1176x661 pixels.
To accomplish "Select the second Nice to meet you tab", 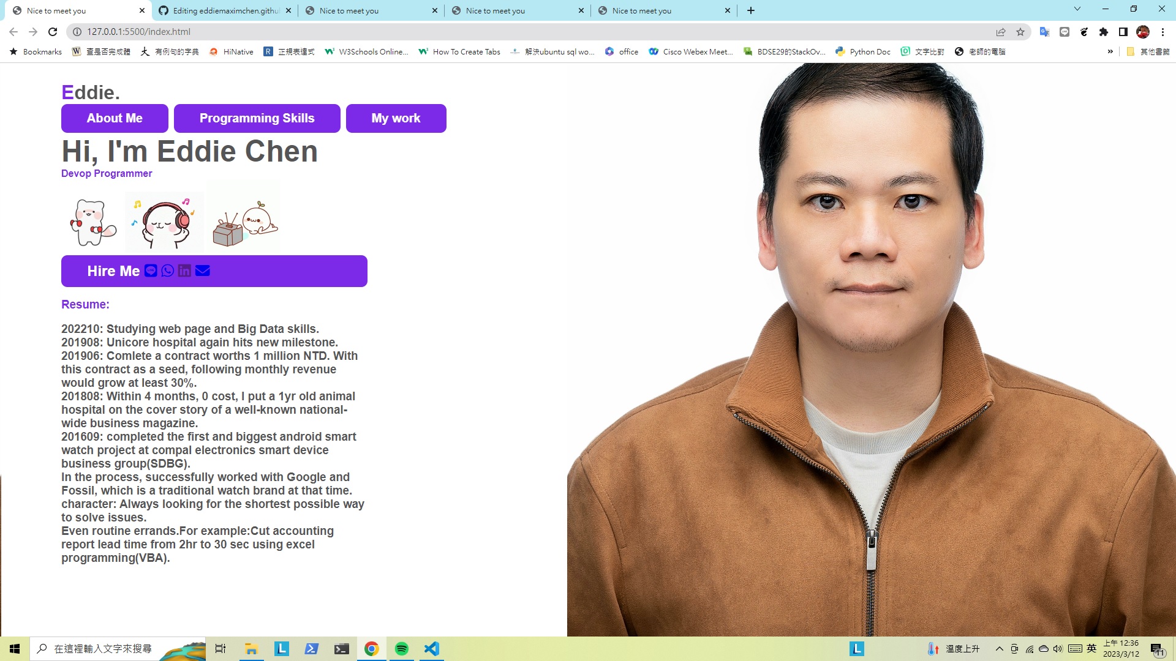I will tap(371, 10).
